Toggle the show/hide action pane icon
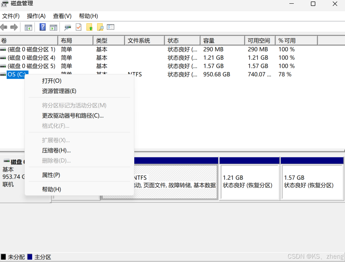This screenshot has height=262, width=345. click(53, 27)
